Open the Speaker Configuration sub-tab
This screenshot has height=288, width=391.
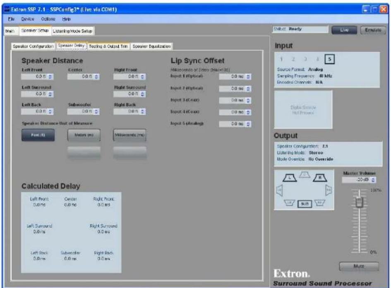coord(33,46)
